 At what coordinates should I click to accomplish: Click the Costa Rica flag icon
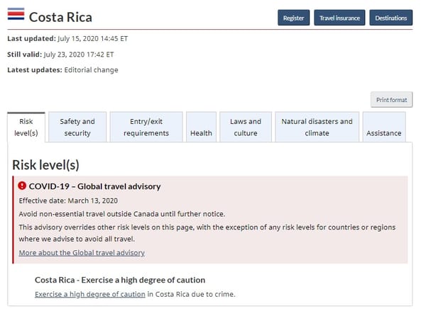point(16,14)
